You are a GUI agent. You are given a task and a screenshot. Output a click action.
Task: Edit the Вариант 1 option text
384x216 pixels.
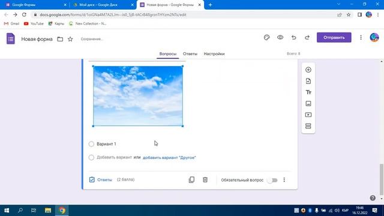106,144
